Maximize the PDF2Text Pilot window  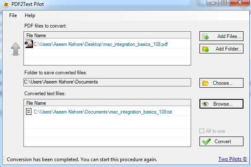point(224,3)
